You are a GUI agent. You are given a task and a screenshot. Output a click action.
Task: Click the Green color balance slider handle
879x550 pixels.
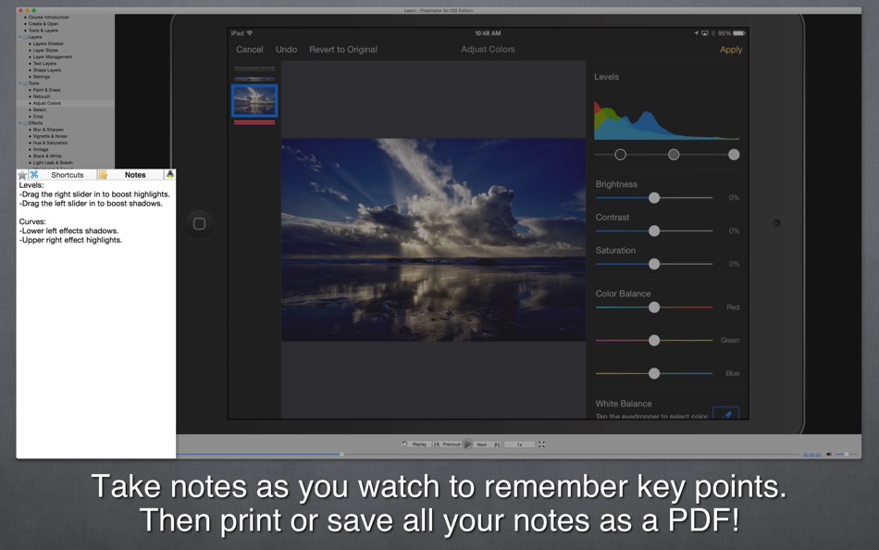[654, 340]
